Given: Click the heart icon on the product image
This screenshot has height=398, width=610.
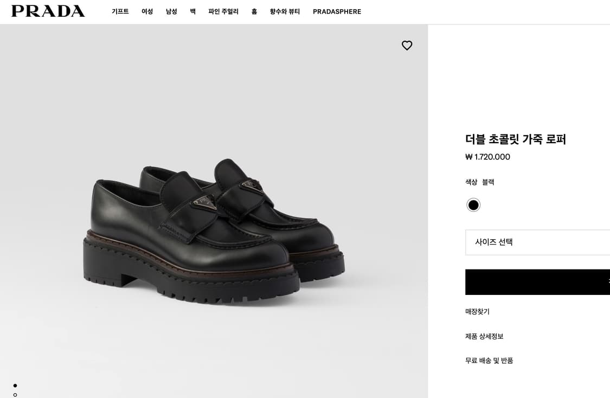Looking at the screenshot, I should coord(407,46).
